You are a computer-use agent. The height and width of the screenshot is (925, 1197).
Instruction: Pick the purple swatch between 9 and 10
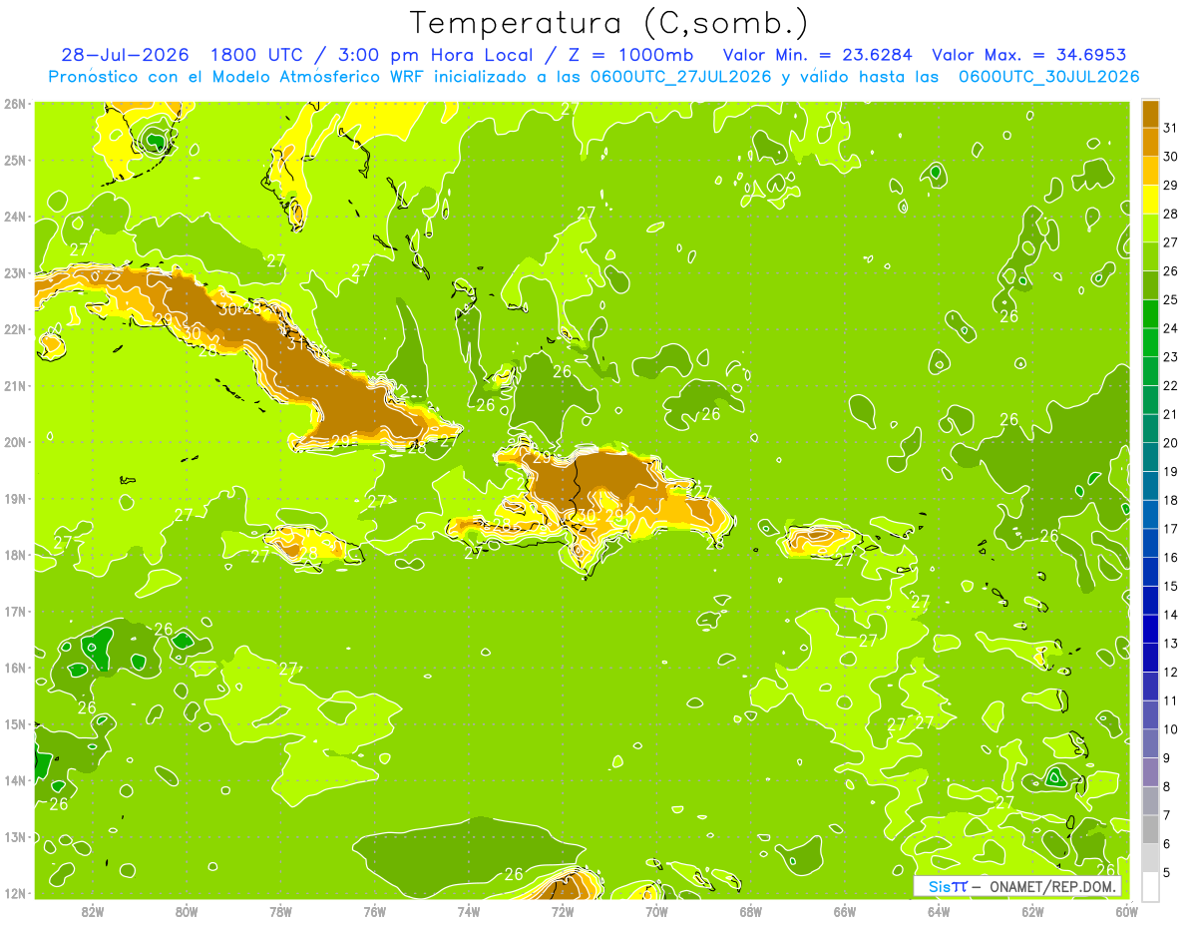click(x=1151, y=743)
